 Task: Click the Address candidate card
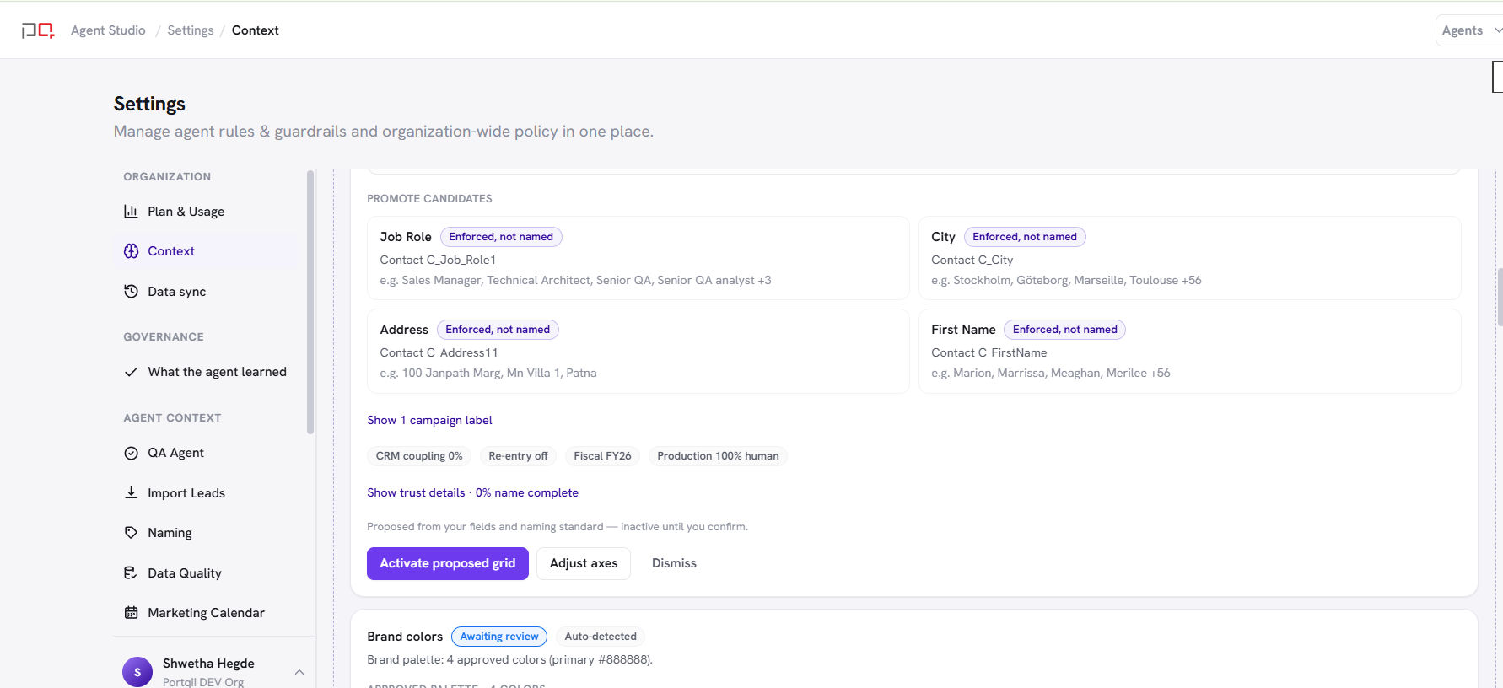tap(638, 351)
